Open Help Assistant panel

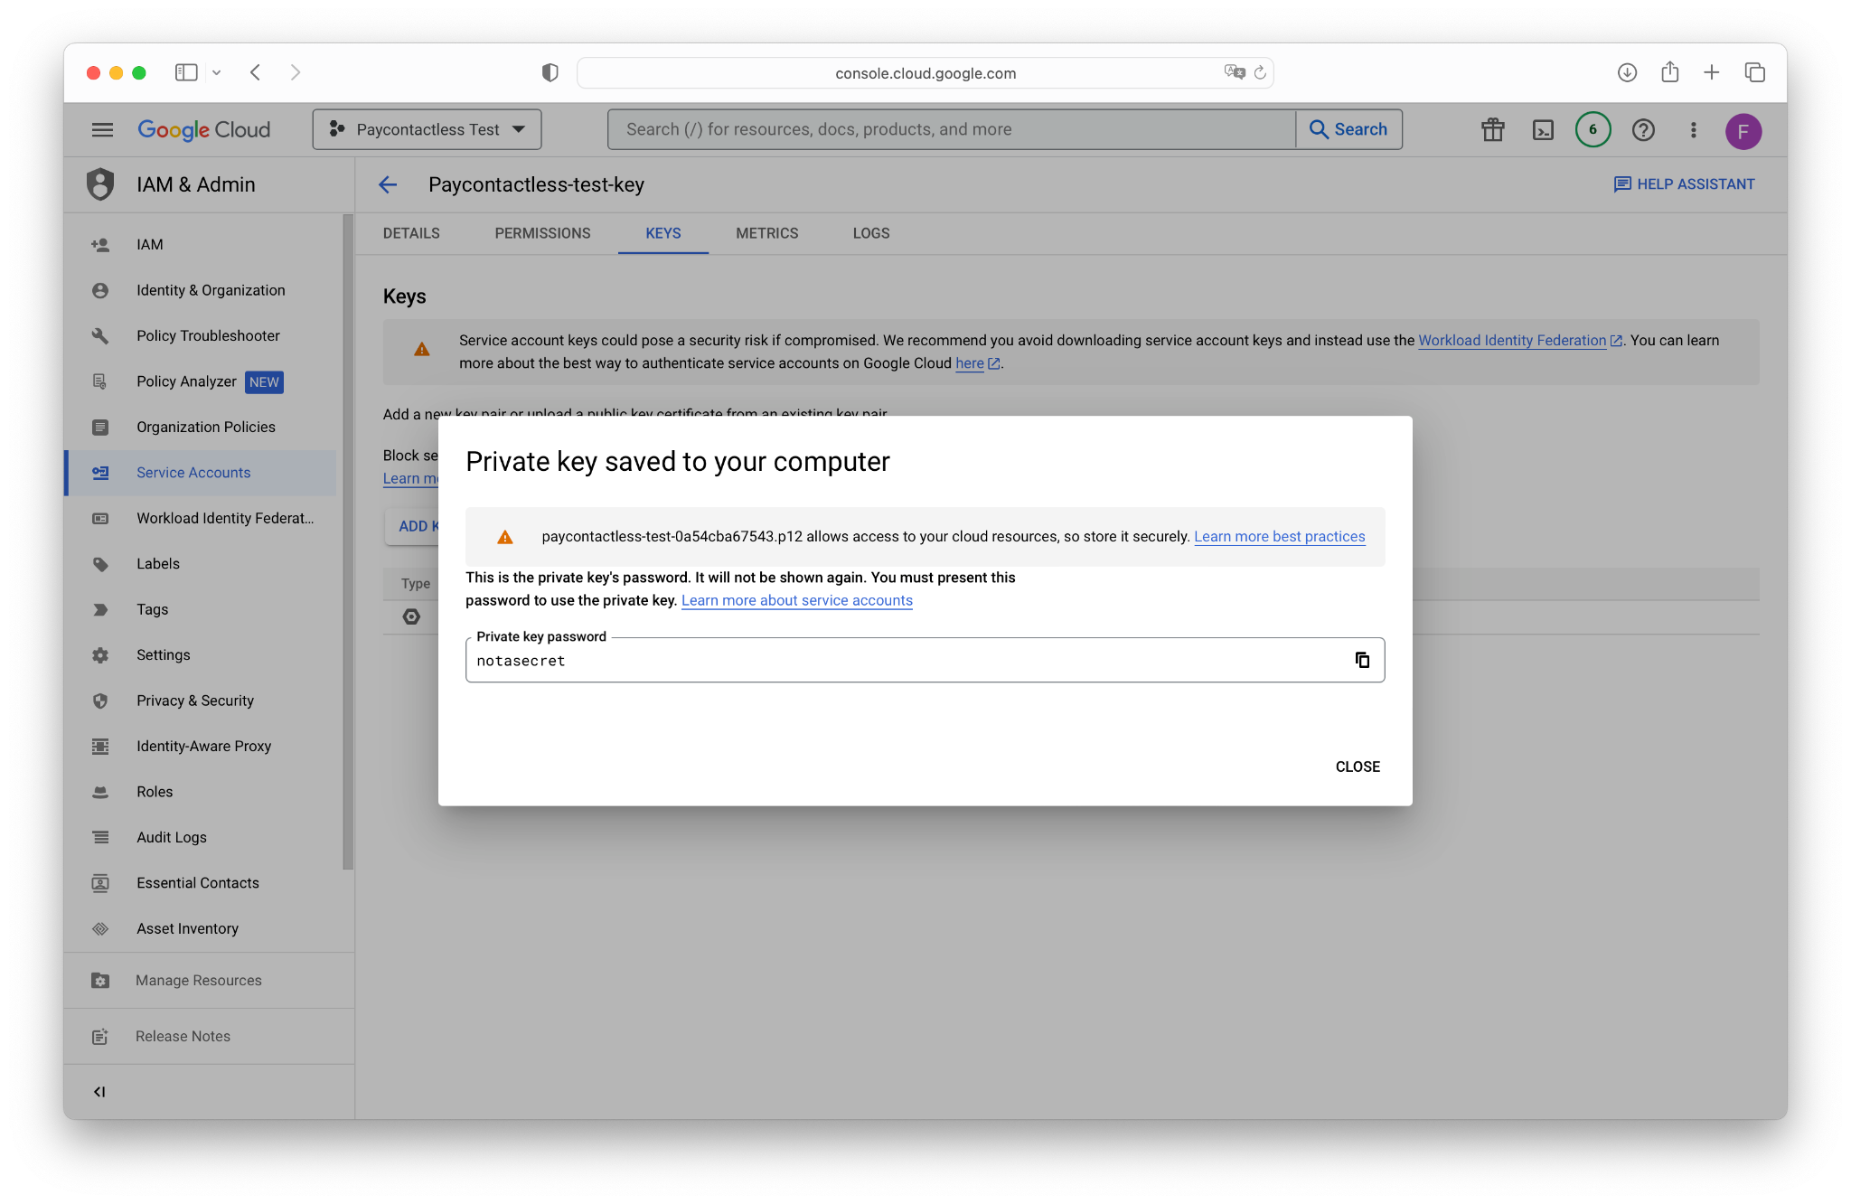[x=1685, y=184]
